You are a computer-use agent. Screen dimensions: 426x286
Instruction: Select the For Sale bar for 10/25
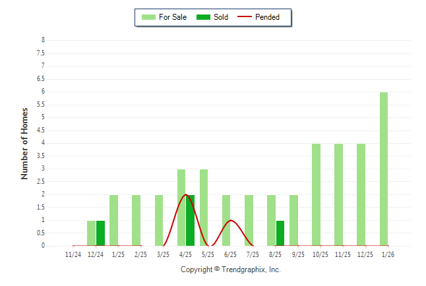(316, 194)
